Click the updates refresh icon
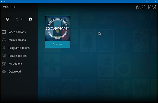 [x=17, y=19]
